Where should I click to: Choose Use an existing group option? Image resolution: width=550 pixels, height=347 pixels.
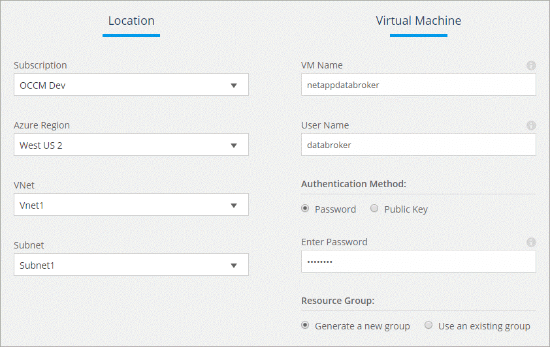tap(429, 325)
